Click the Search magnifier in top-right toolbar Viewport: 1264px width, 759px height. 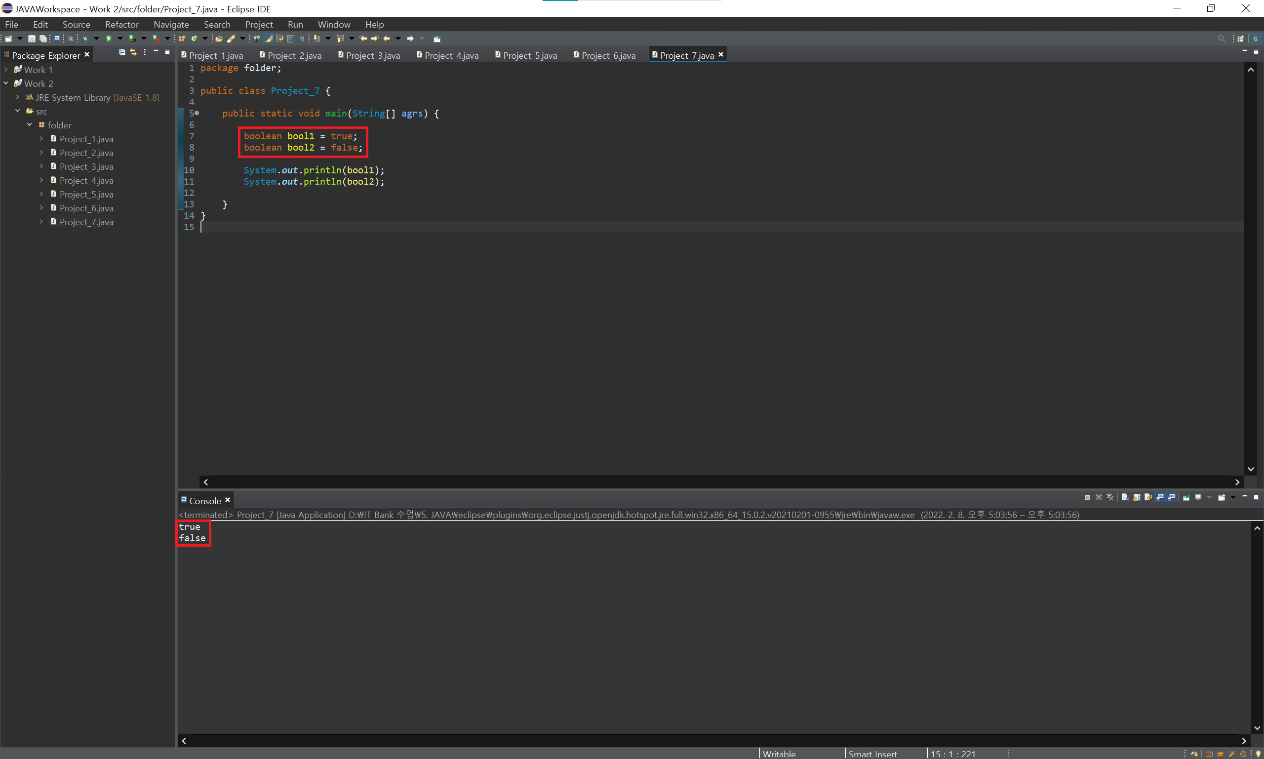(x=1221, y=39)
